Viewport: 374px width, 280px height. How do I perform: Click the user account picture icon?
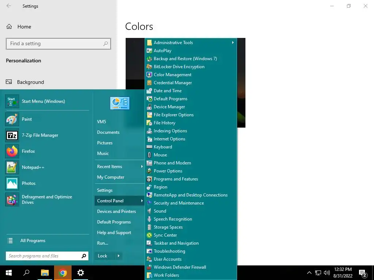point(120,103)
